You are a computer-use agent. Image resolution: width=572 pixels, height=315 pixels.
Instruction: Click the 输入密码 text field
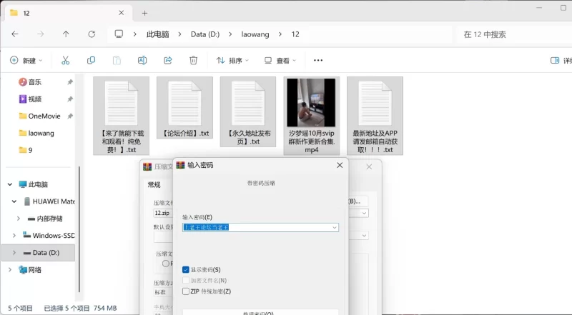[256, 228]
